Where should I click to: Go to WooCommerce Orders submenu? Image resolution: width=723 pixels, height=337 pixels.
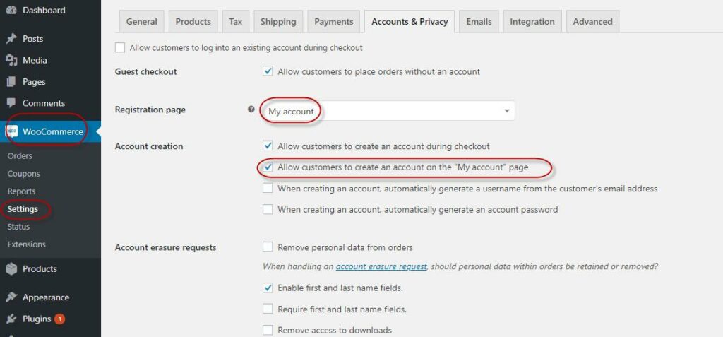(20, 156)
